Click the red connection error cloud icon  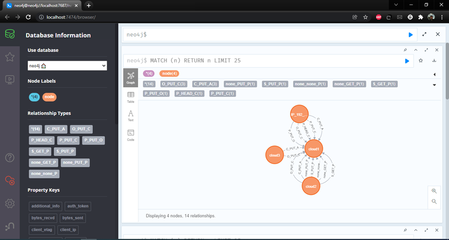click(x=10, y=181)
